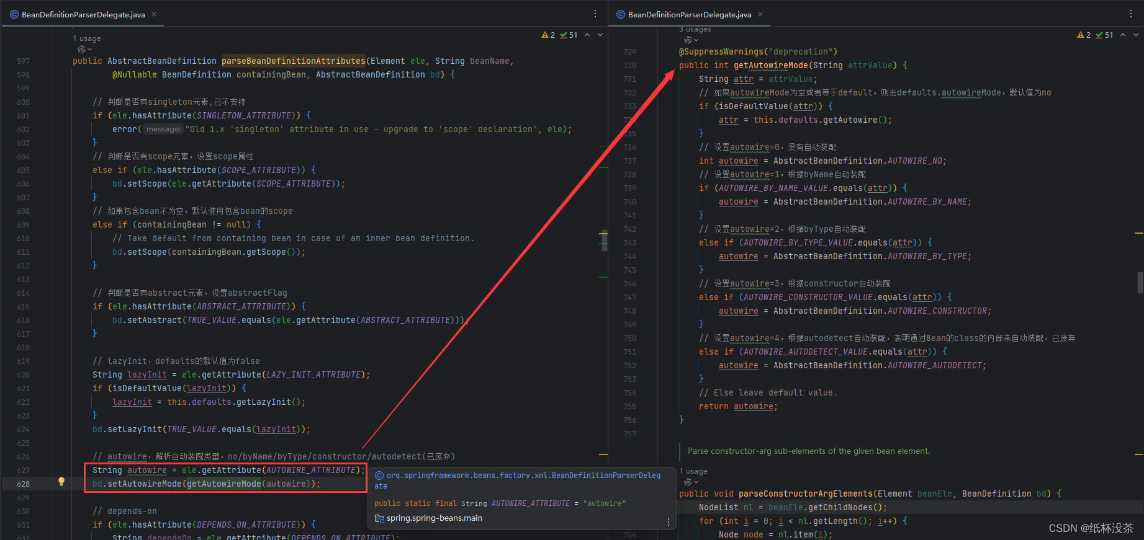Click spring.spring-beans.main module label in popup
The height and width of the screenshot is (540, 1144).
pyautogui.click(x=435, y=518)
